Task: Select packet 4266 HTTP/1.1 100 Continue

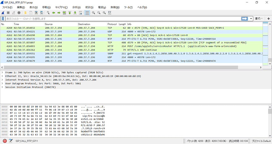Action: pos(131,50)
